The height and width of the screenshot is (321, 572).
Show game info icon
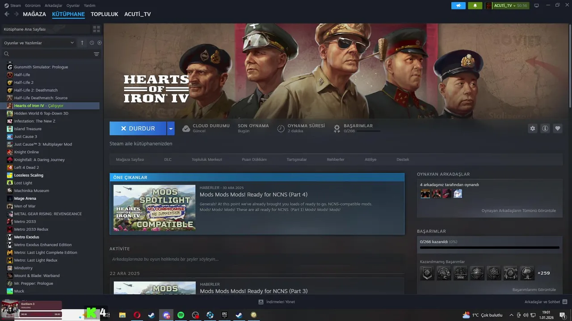tap(545, 128)
